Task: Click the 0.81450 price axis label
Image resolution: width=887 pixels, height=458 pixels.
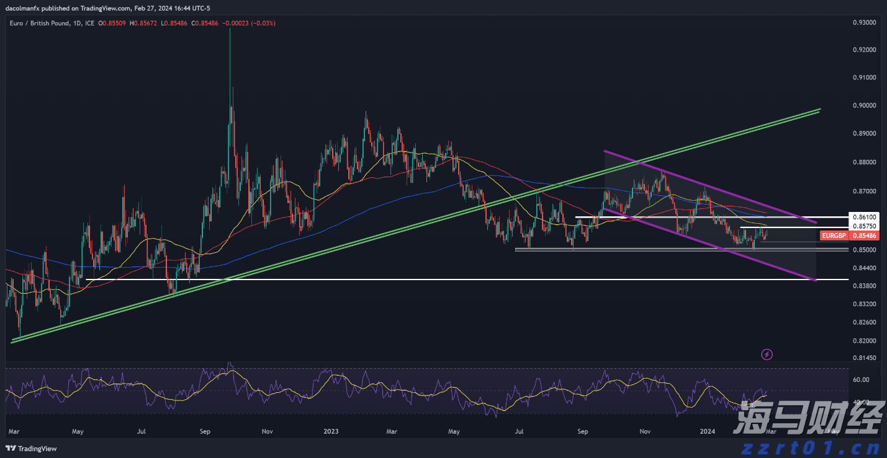Action: [864, 358]
